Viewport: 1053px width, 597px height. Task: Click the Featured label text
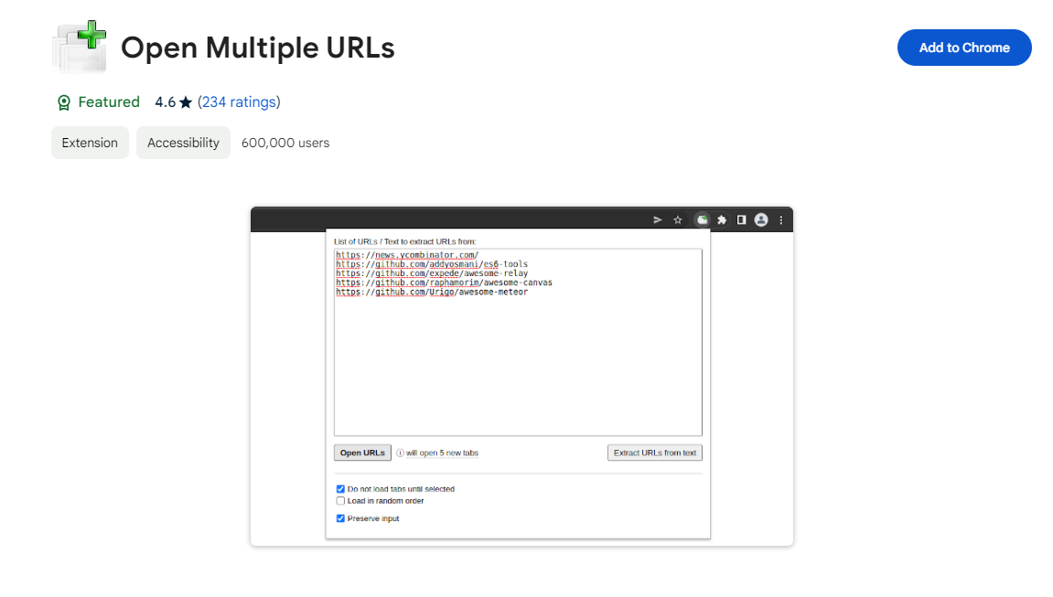(x=109, y=102)
